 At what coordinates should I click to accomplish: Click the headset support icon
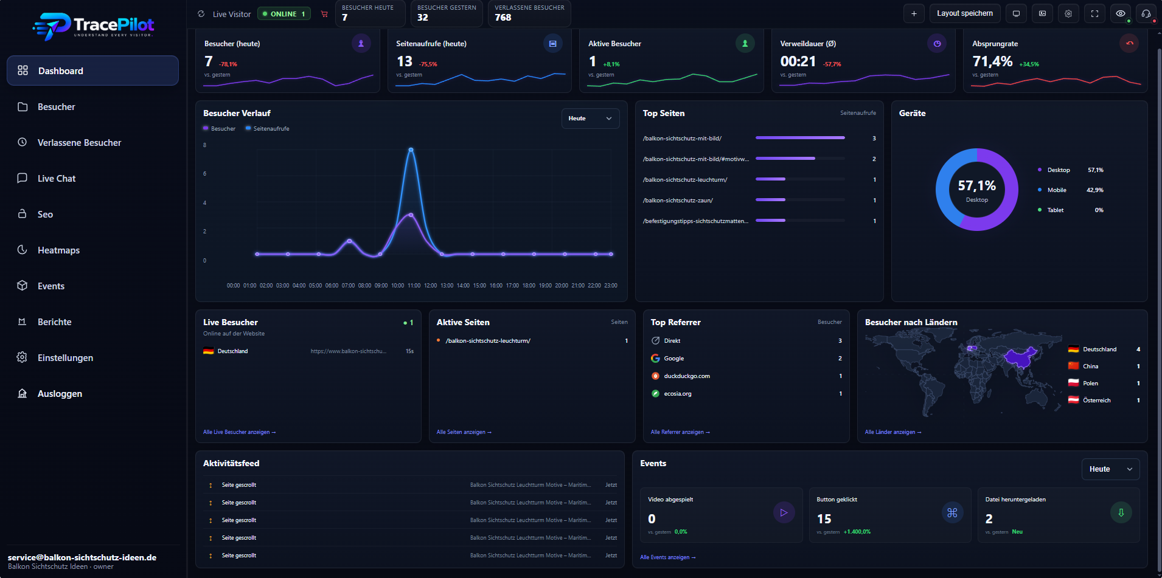pos(1146,13)
